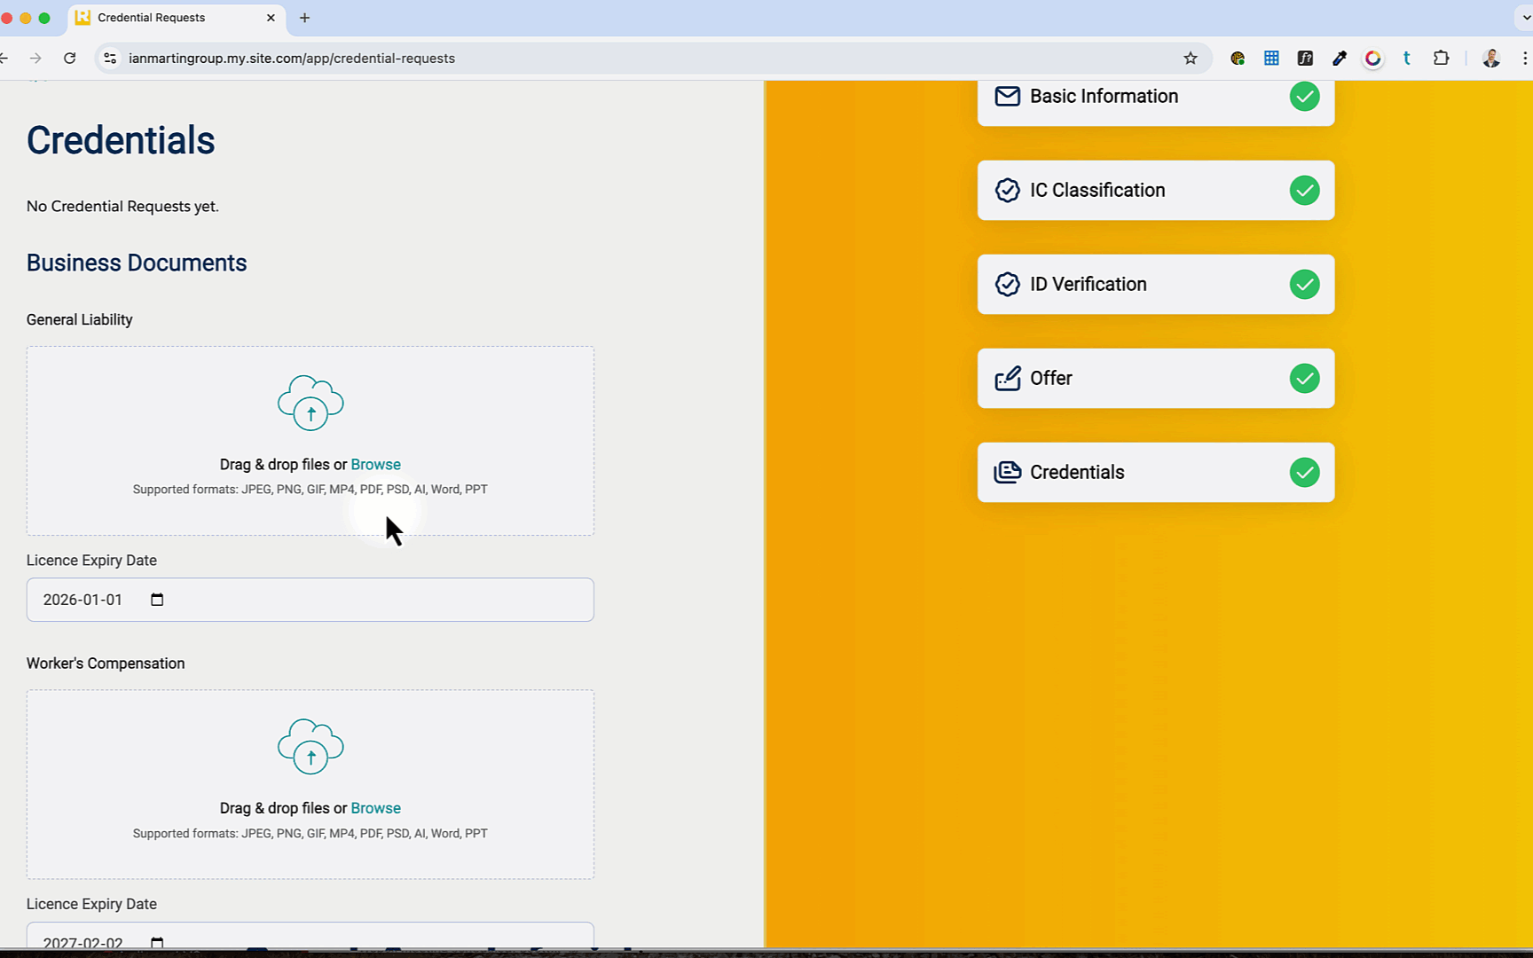1533x958 pixels.
Task: Click the stacked documents icon beside Credentials
Action: (1007, 473)
